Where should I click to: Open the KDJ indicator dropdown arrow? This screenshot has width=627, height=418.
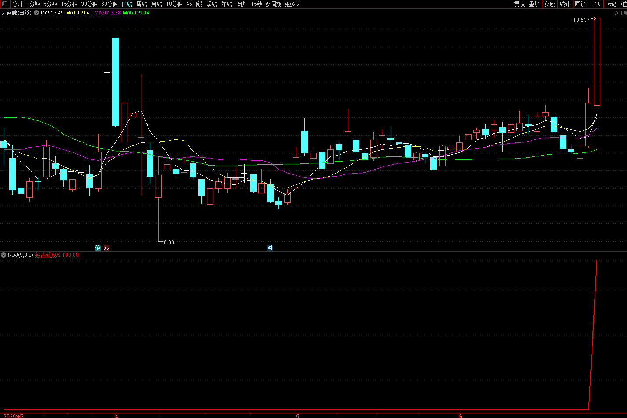4,255
